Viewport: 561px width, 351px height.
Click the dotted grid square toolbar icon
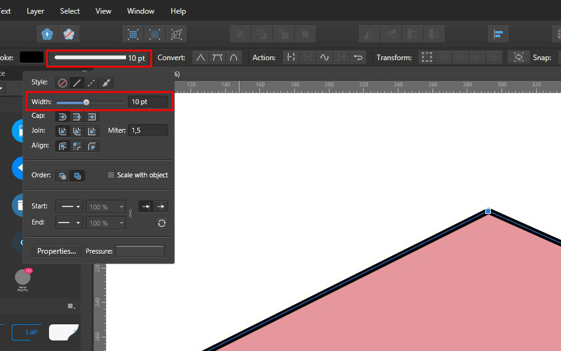click(x=133, y=34)
